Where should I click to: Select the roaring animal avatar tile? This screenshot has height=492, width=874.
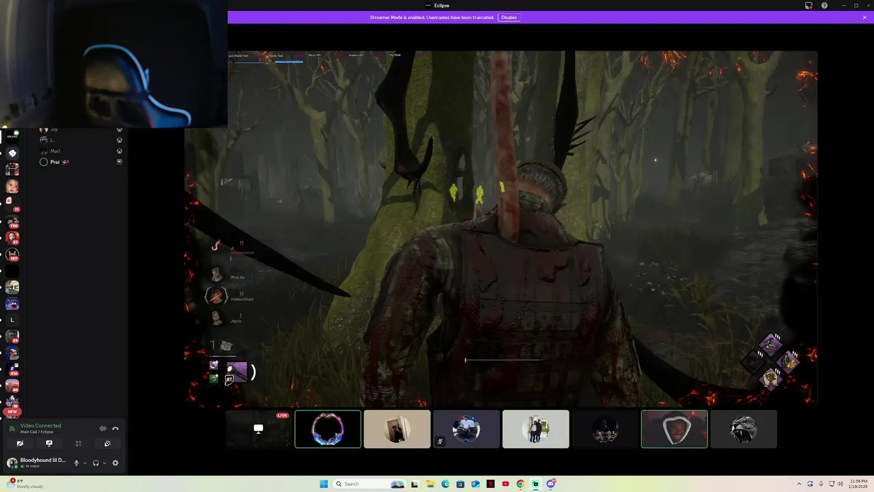[744, 429]
